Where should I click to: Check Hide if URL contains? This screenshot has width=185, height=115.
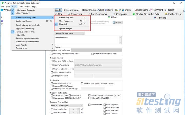tap(52, 65)
